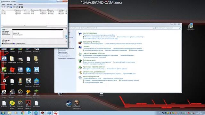Click the Bandicam taskbar icon
The image size is (205, 115).
[x=43, y=113]
